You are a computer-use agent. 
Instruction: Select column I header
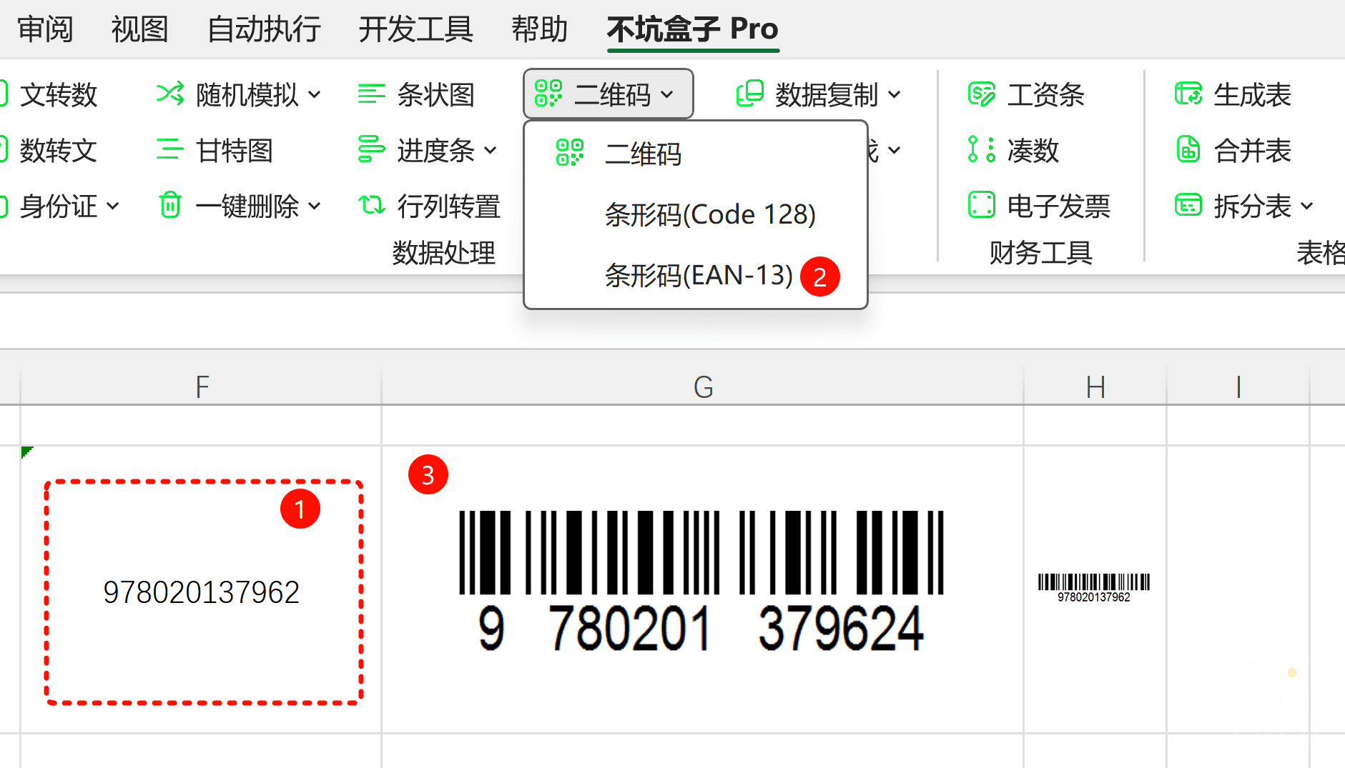[x=1238, y=387]
